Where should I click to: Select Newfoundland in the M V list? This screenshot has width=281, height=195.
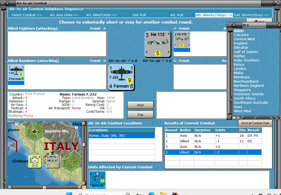[x=246, y=81]
